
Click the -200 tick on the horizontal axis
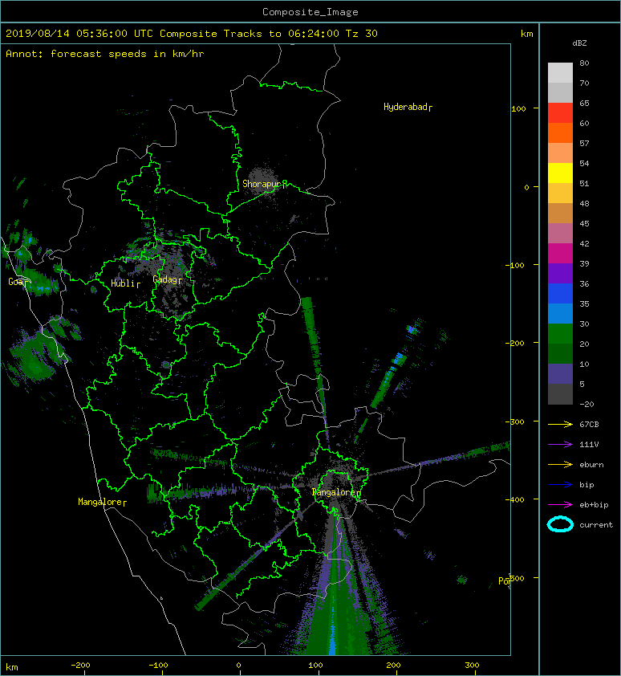coord(80,666)
